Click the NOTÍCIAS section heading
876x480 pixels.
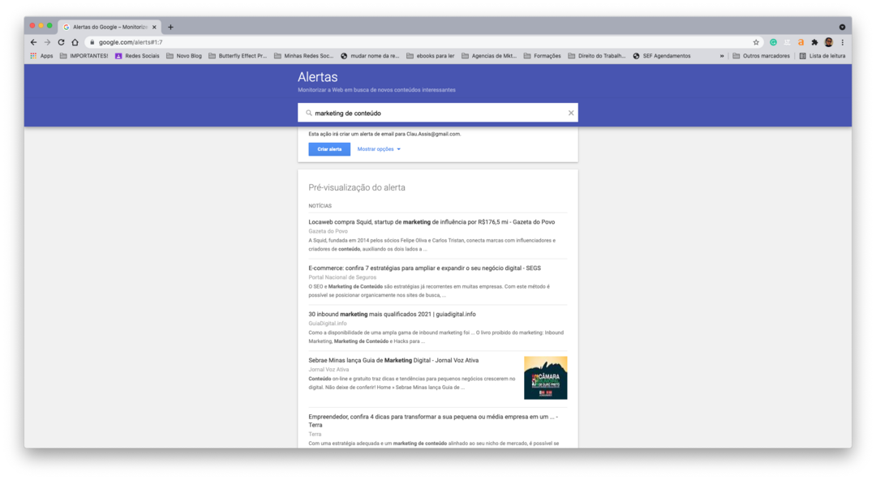tap(320, 206)
